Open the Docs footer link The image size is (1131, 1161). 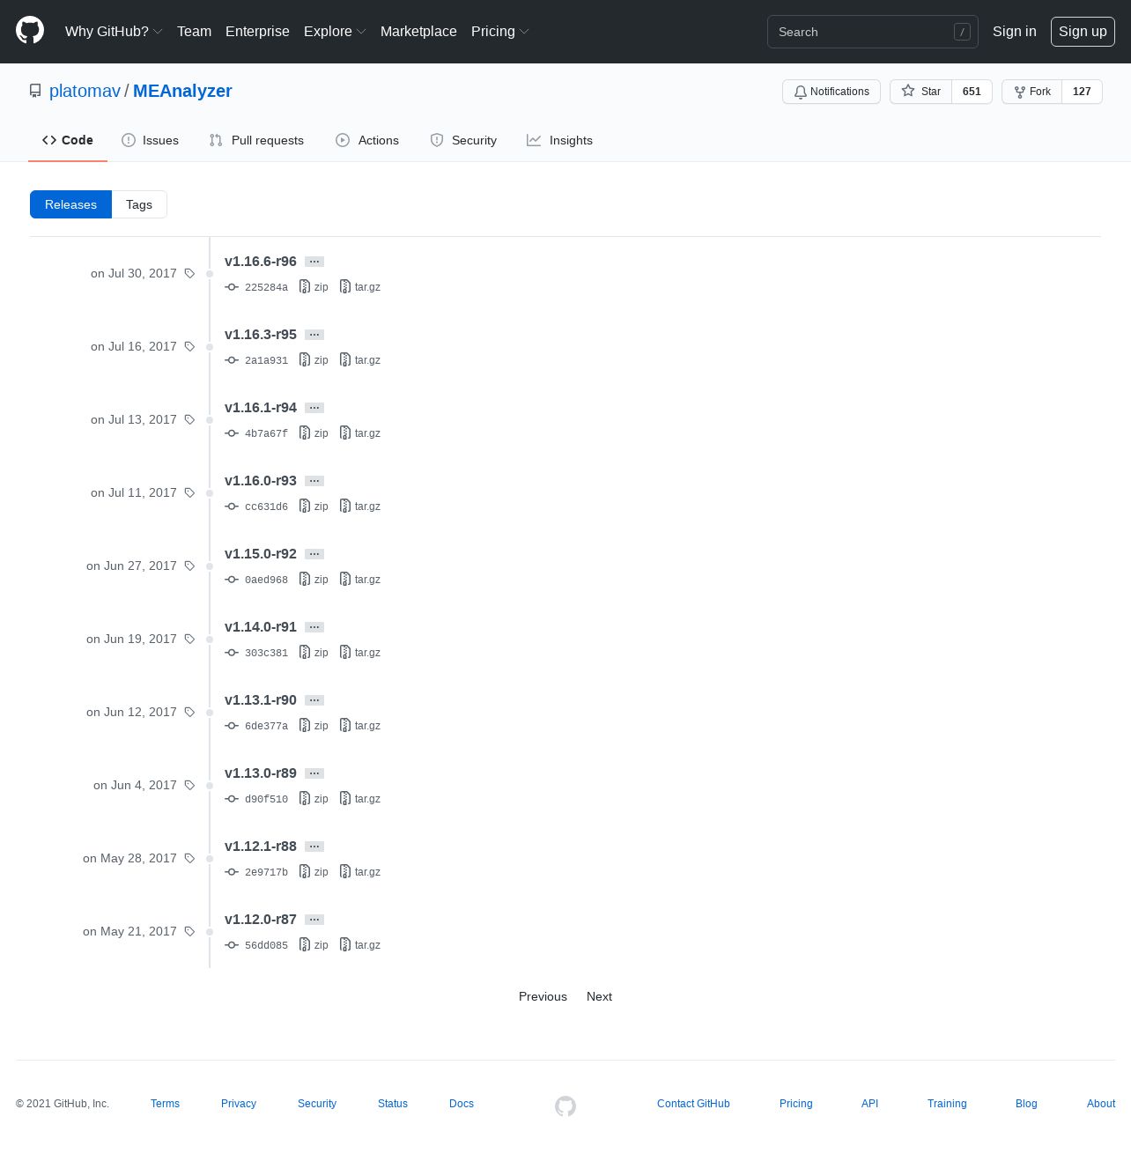click(462, 1104)
